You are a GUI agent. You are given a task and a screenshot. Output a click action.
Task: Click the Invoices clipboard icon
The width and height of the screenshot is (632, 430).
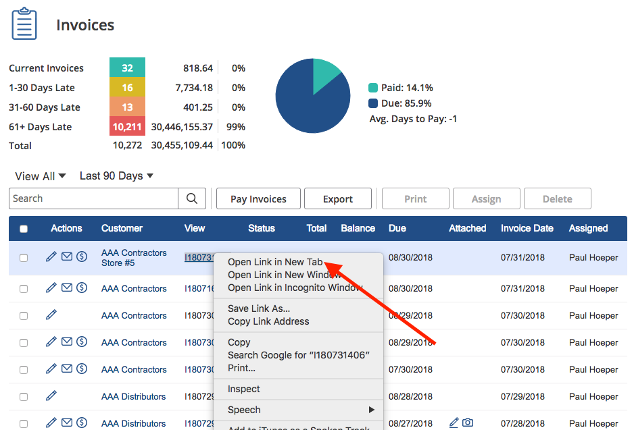(24, 24)
